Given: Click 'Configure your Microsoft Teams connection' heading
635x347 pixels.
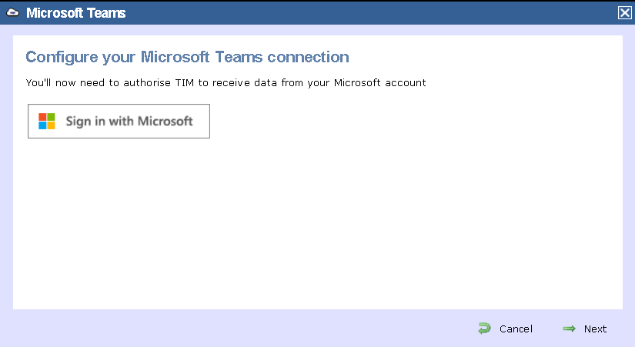Looking at the screenshot, I should coord(187,57).
